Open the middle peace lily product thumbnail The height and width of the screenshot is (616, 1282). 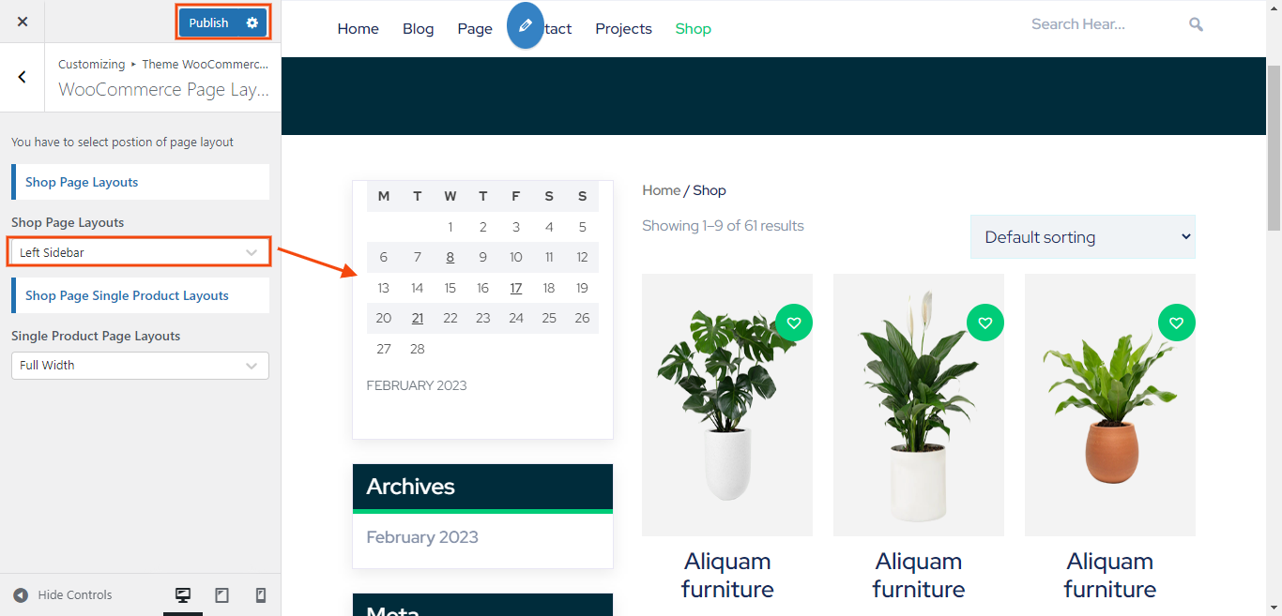[x=919, y=405]
